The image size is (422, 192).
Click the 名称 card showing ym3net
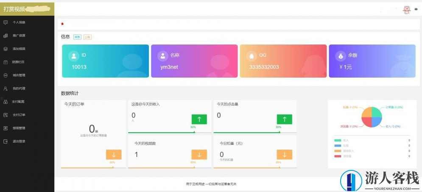point(194,61)
